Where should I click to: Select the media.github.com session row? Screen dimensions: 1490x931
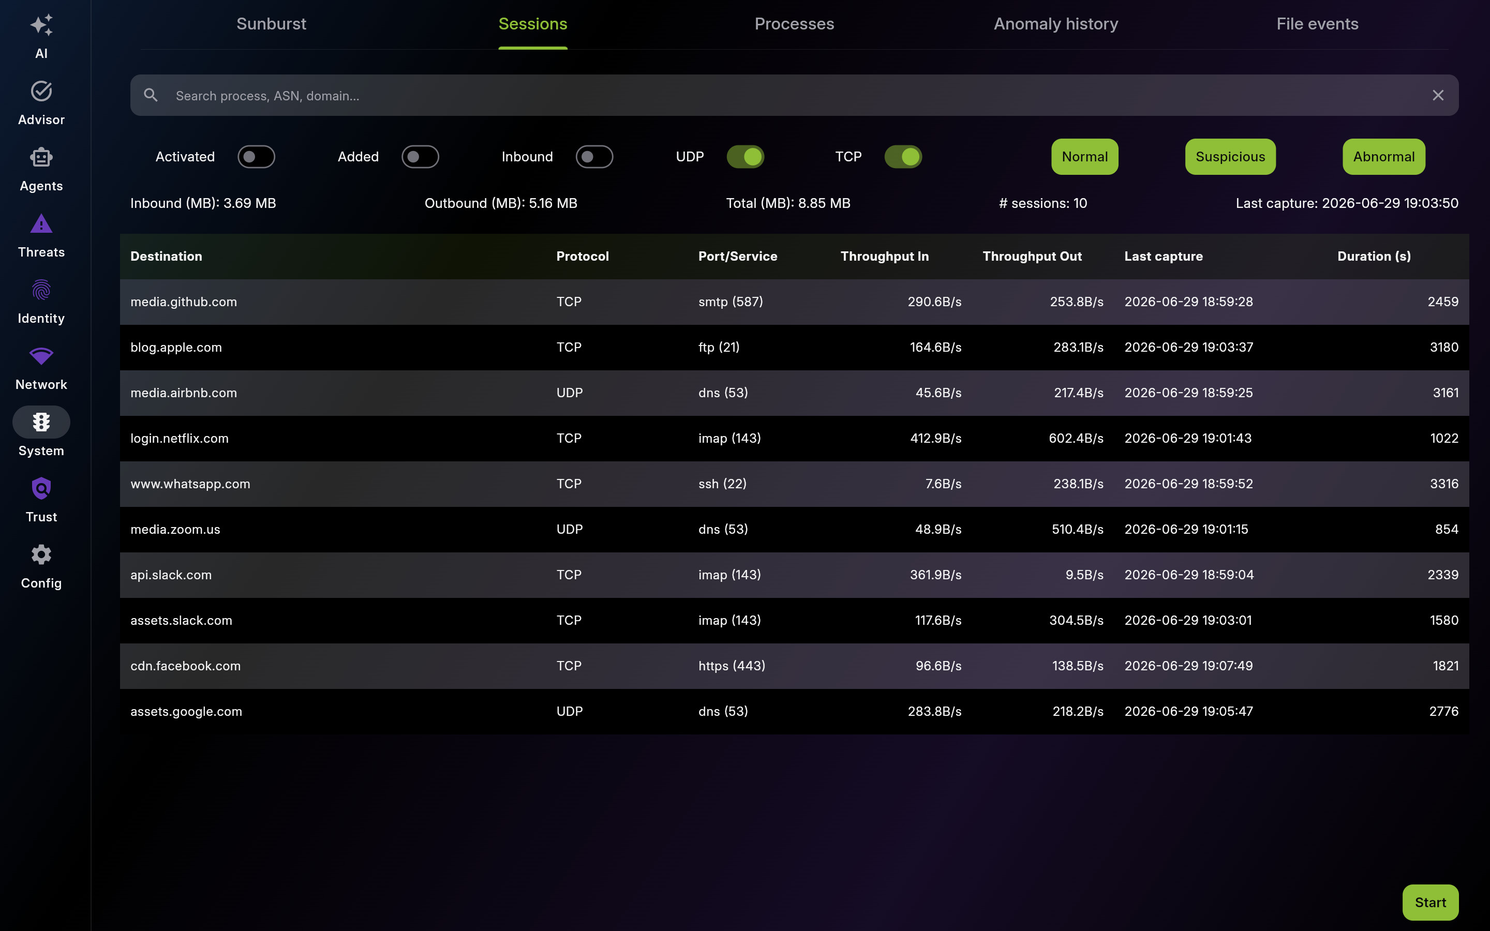(794, 302)
